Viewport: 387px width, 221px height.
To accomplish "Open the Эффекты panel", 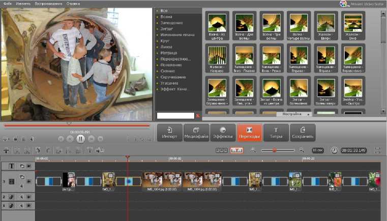I will [x=223, y=133].
